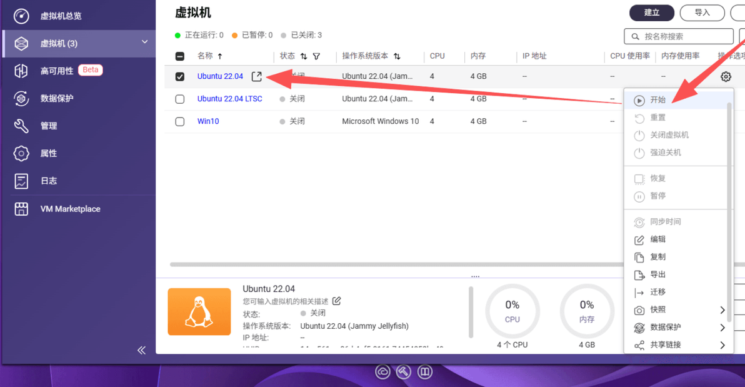745x387 pixels.
Task: Open the Ubuntu 22.04 console icon
Action: pos(257,76)
